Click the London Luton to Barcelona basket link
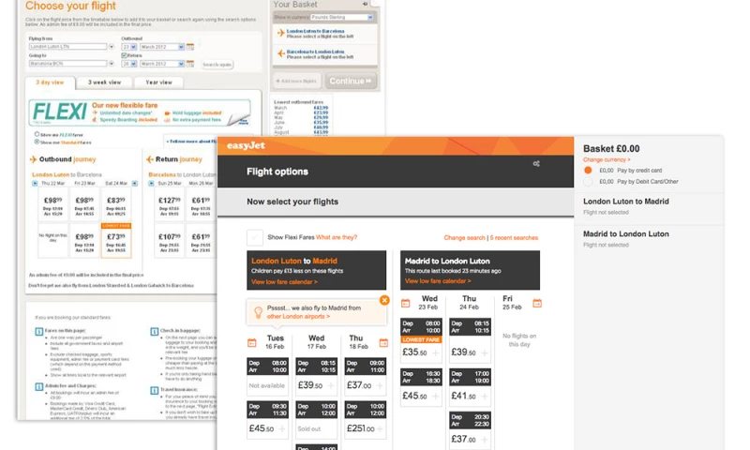 [x=315, y=31]
